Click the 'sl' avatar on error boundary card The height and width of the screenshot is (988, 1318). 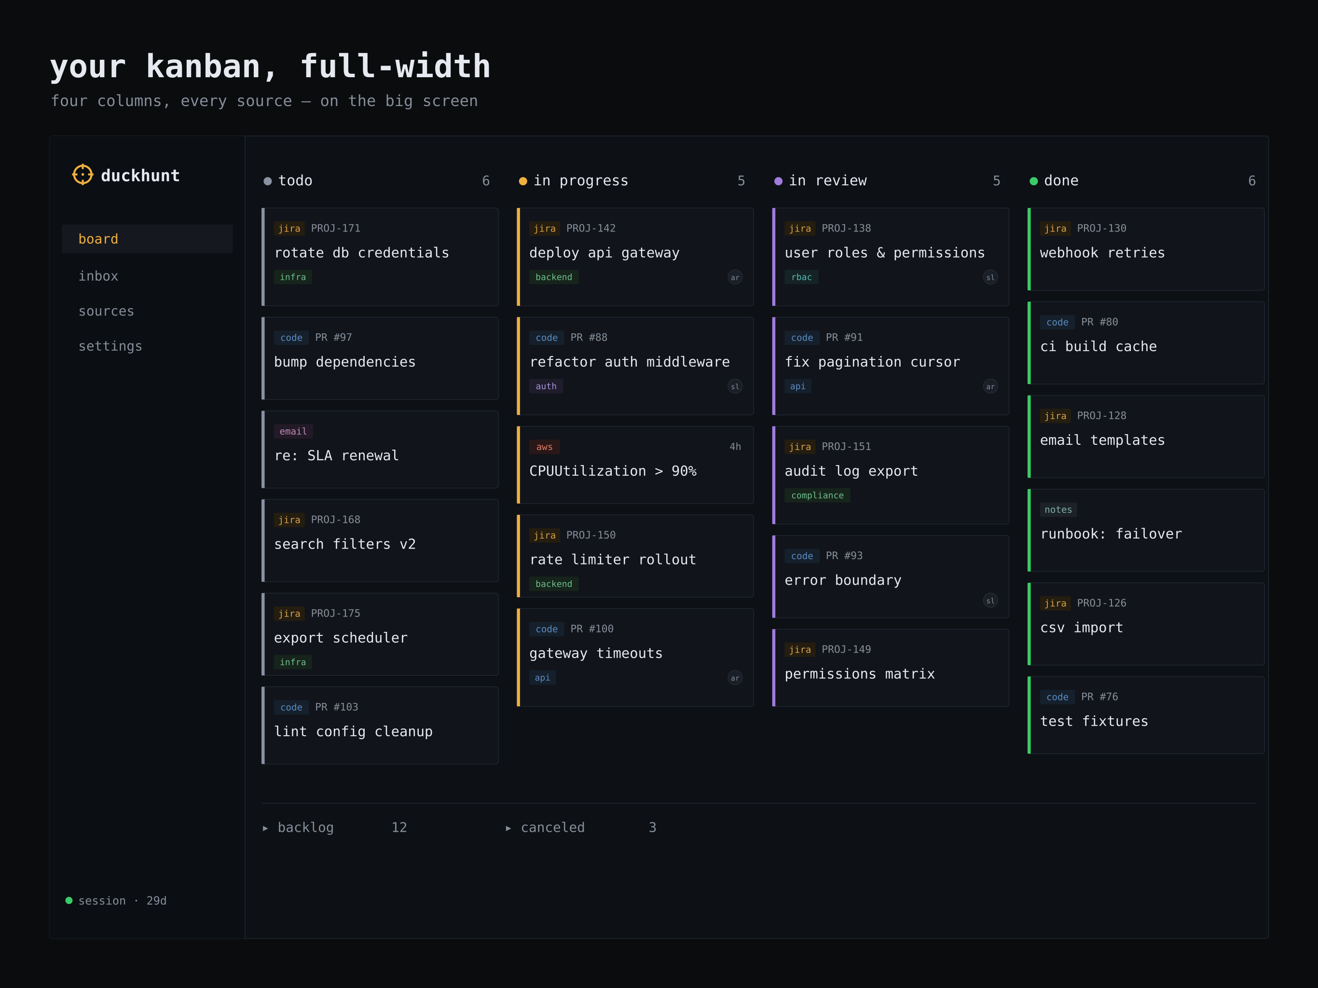point(989,600)
